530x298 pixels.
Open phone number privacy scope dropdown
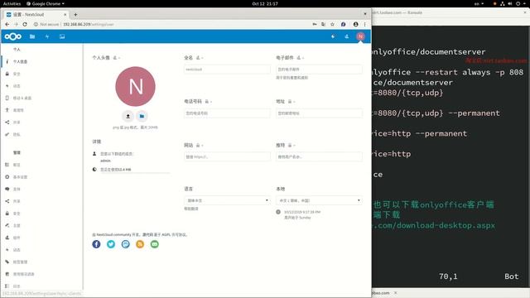click(208, 101)
